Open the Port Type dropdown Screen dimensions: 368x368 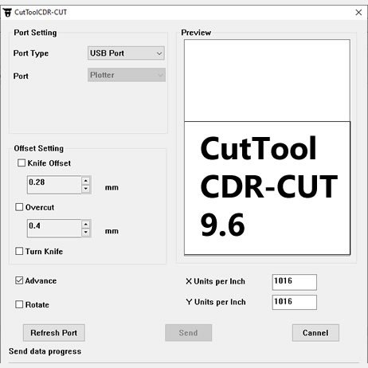point(126,53)
